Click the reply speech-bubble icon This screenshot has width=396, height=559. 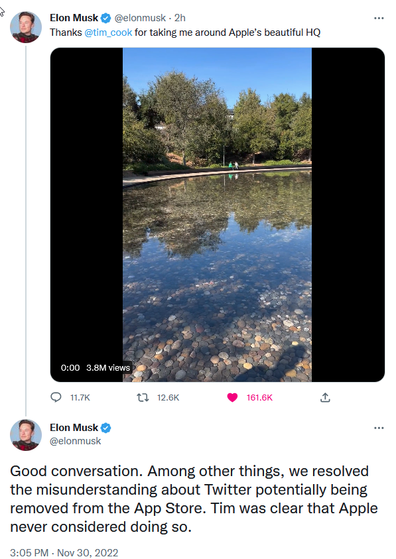[x=56, y=397]
